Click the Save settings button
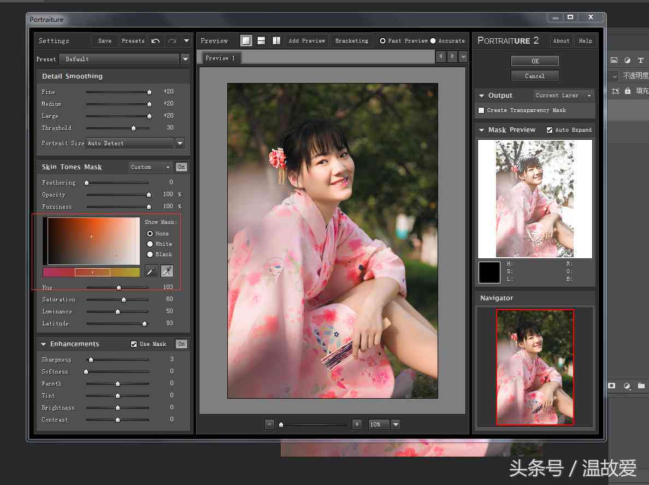Screen dimensions: 649x485 pyautogui.click(x=105, y=41)
